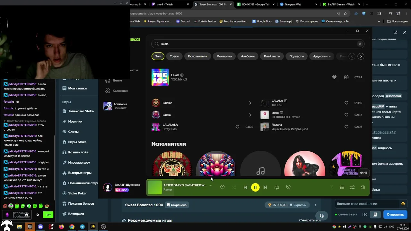The width and height of the screenshot is (411, 231).
Task: Skip to next track in player
Action: coord(265,187)
